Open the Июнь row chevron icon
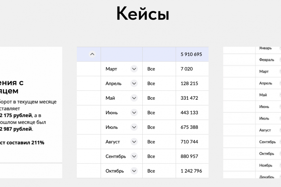 tap(134, 113)
